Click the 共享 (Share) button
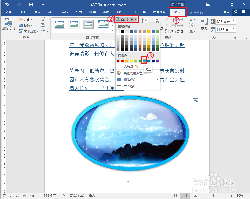This screenshot has height=199, width=250. pyautogui.click(x=240, y=12)
